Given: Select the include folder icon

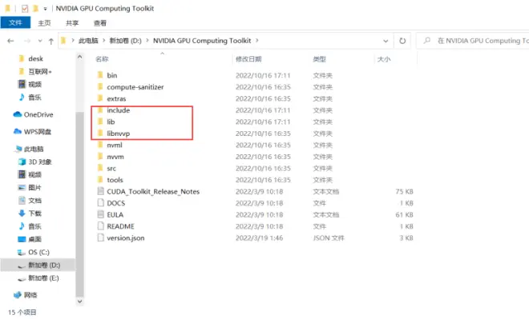Looking at the screenshot, I should point(100,110).
